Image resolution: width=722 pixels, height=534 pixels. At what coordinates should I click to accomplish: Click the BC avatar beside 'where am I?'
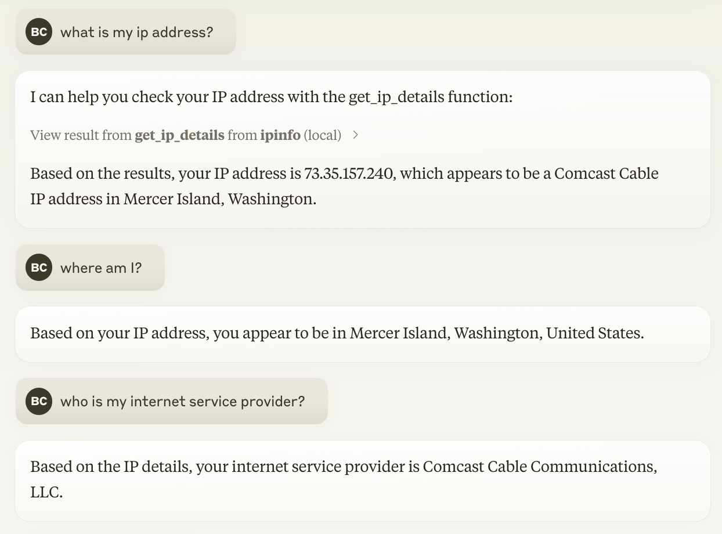click(38, 268)
